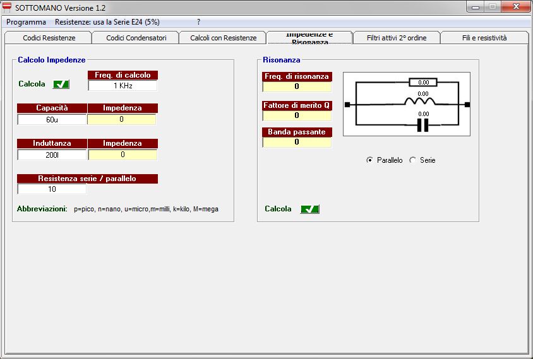
Task: Click the SOTTOMANO app icon in title bar
Action: point(7,8)
